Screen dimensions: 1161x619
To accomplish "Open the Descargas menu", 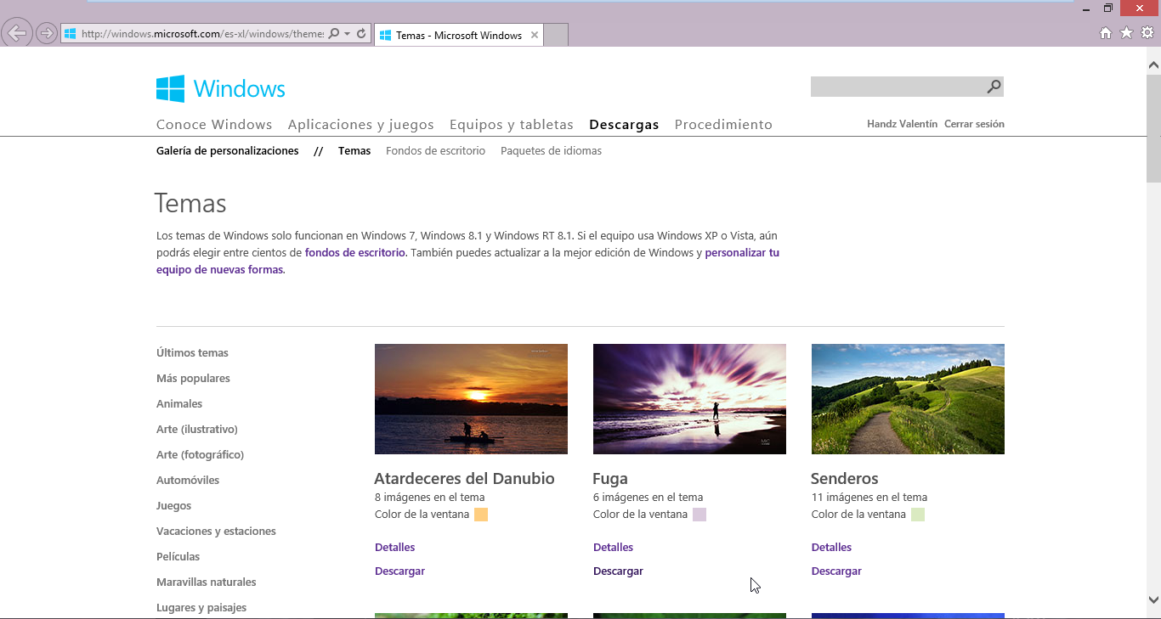I will [x=624, y=125].
